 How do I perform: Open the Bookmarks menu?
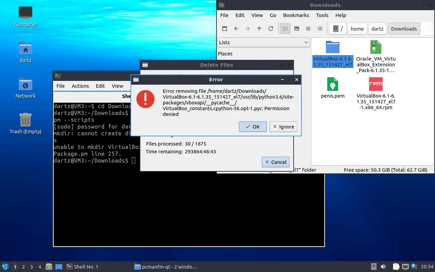click(296, 15)
